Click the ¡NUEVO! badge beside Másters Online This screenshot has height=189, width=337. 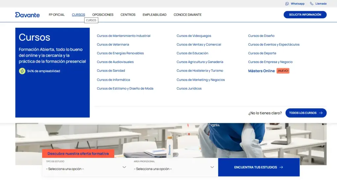283,71
